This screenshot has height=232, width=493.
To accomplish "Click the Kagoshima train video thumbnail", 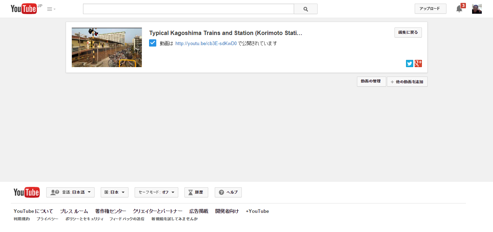I will (x=107, y=48).
